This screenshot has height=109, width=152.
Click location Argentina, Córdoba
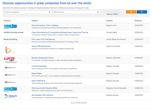pyautogui.click(x=113, y=46)
